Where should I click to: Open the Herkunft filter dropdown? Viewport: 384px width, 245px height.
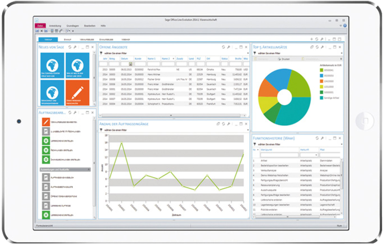(x=316, y=155)
